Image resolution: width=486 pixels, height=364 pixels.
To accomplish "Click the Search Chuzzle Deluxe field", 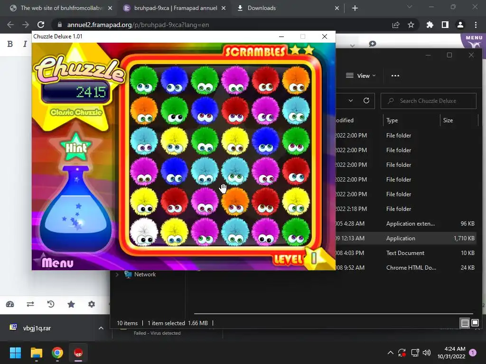I will pos(429,101).
